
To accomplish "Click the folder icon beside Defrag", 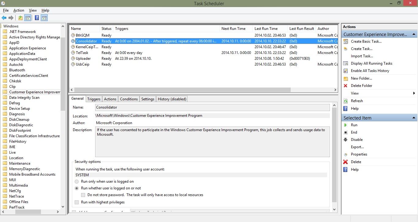I will coord(5,103).
